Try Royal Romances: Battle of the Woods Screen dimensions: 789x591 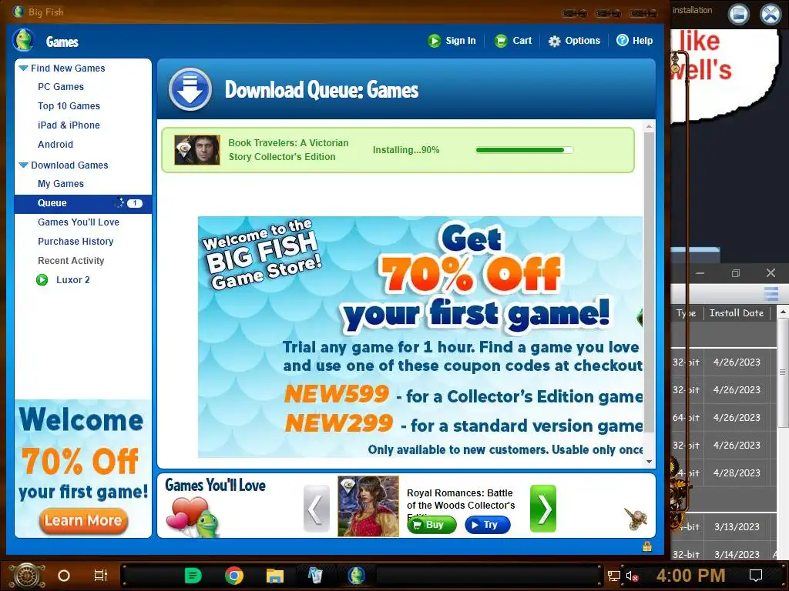488,525
